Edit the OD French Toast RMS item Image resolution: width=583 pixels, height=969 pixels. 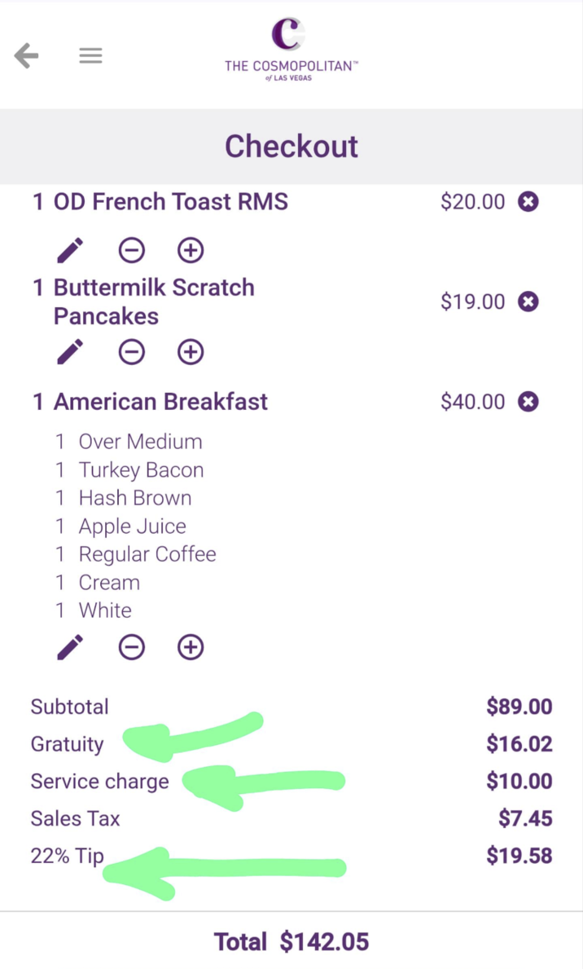[x=69, y=250]
